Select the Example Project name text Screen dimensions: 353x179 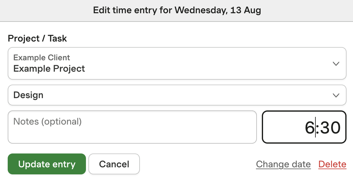tap(49, 68)
